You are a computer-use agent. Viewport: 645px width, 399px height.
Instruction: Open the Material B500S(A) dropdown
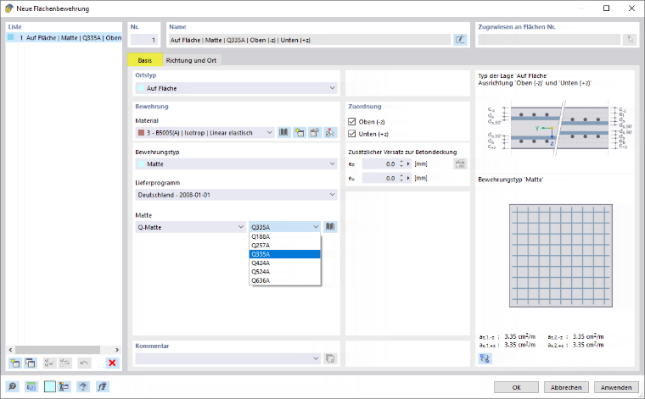tap(205, 133)
